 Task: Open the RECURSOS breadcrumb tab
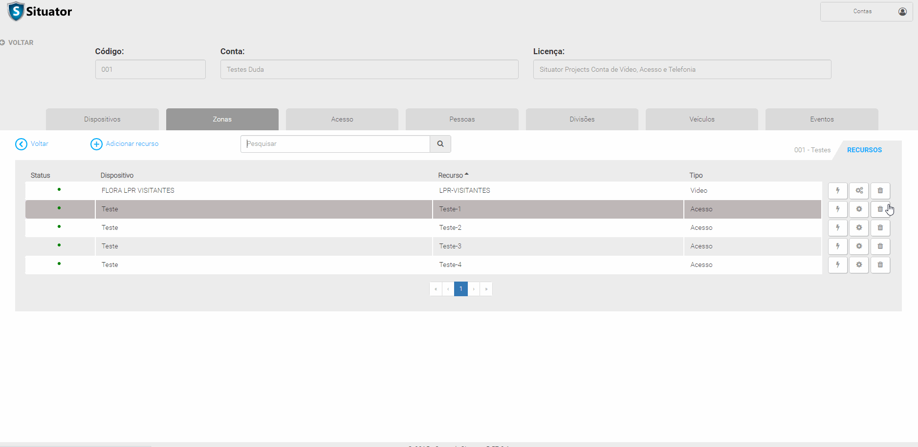[864, 150]
